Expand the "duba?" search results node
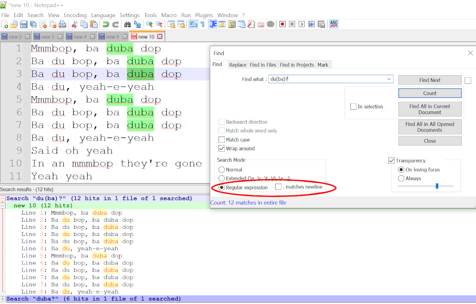The image size is (476, 304). (x=3, y=299)
